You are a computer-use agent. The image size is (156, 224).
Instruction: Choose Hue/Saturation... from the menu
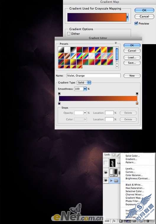click(x=135, y=188)
